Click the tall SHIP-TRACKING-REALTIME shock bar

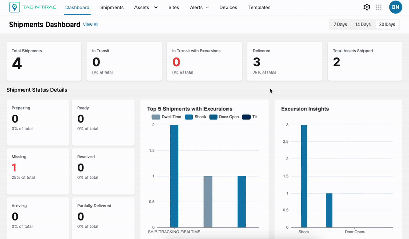[x=174, y=176]
